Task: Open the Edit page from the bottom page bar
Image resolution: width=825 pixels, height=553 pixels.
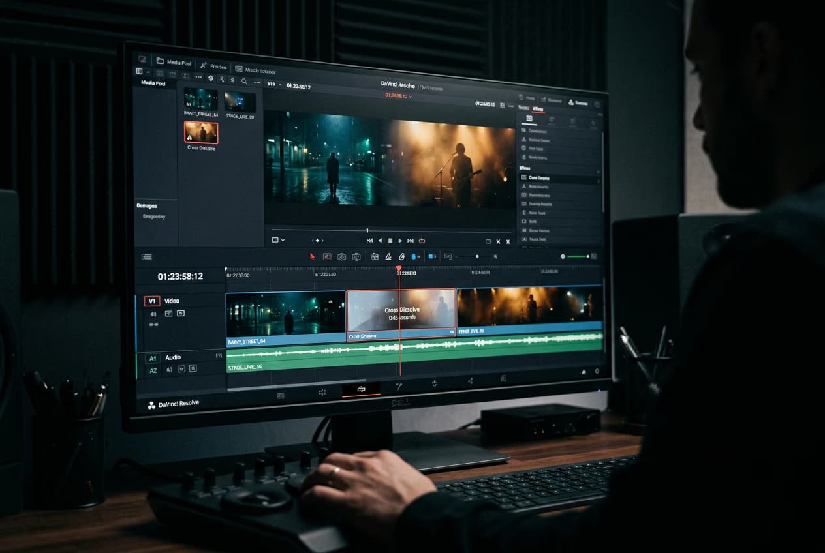Action: tap(361, 389)
